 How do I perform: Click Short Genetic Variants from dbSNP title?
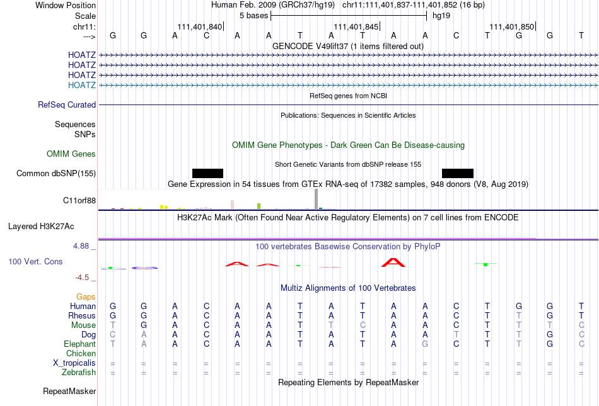(348, 164)
